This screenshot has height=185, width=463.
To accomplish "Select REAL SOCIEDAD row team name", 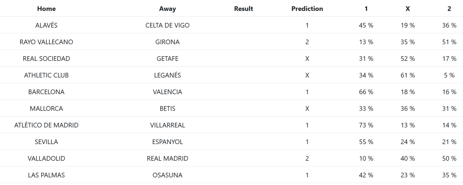I will point(46,59).
